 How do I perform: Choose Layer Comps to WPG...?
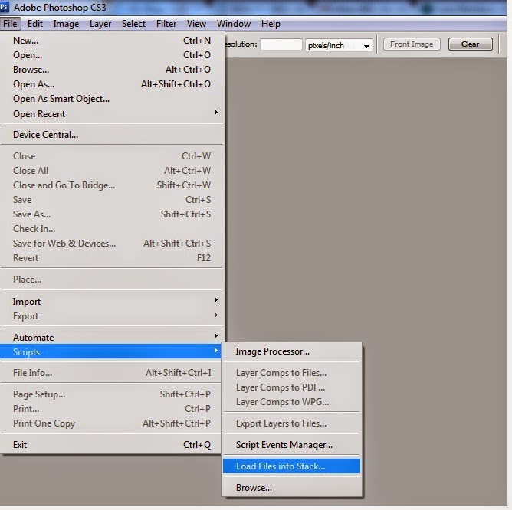tap(291, 402)
